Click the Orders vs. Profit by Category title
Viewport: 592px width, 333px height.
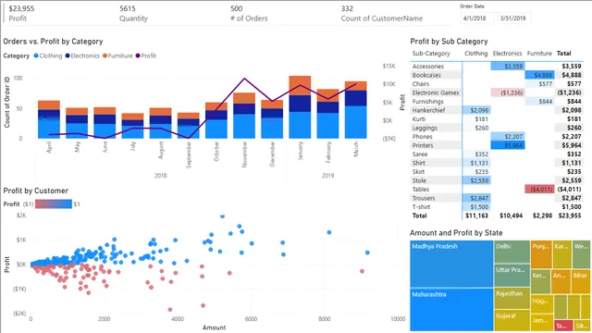(54, 42)
